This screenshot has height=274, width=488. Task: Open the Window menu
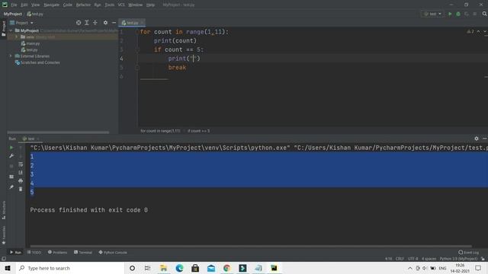click(x=136, y=5)
